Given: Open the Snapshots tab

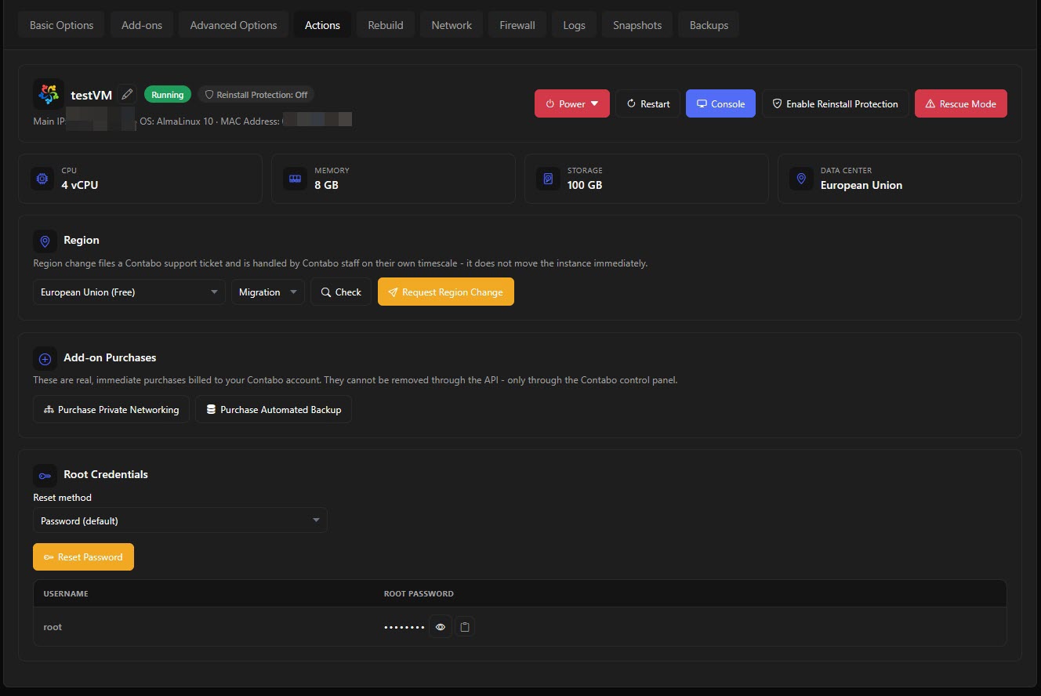Looking at the screenshot, I should pyautogui.click(x=637, y=25).
